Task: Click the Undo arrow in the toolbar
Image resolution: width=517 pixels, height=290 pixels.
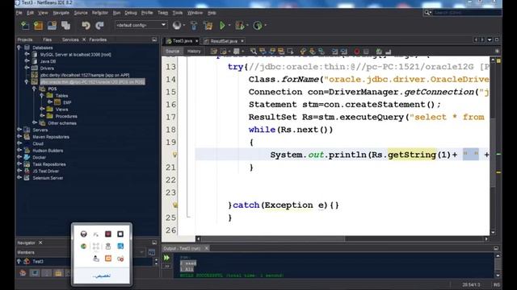Action: (86, 25)
